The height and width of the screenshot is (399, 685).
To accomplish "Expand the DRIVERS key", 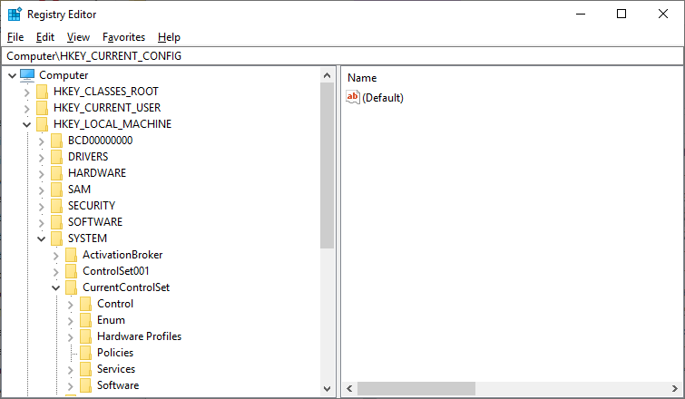I will [41, 157].
